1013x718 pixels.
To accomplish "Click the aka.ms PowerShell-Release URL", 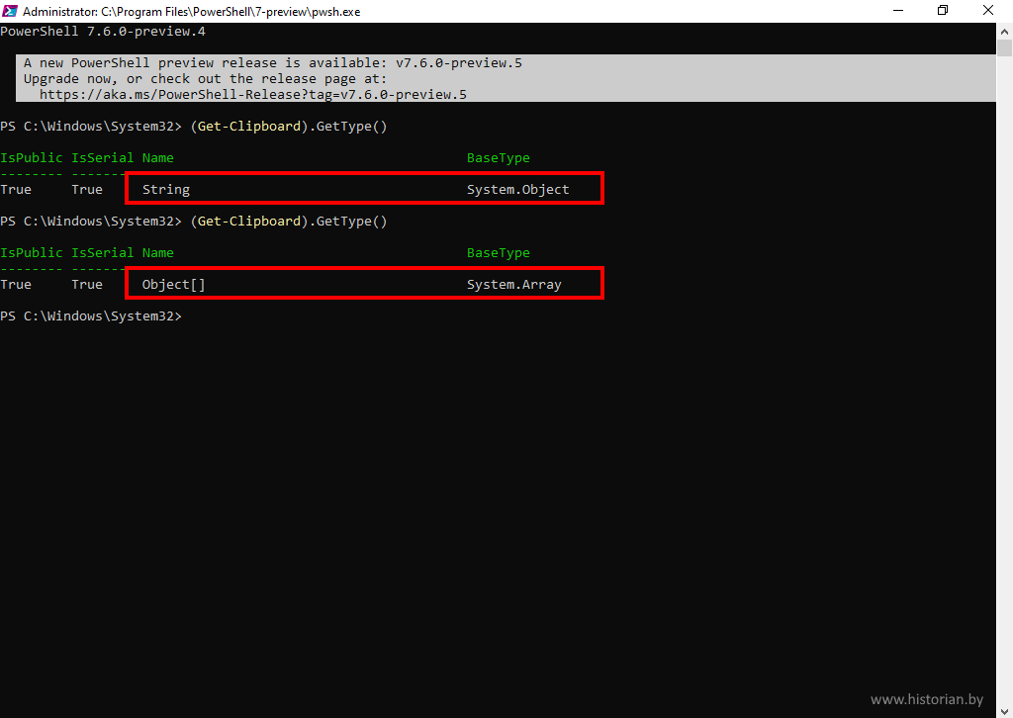I will (252, 95).
